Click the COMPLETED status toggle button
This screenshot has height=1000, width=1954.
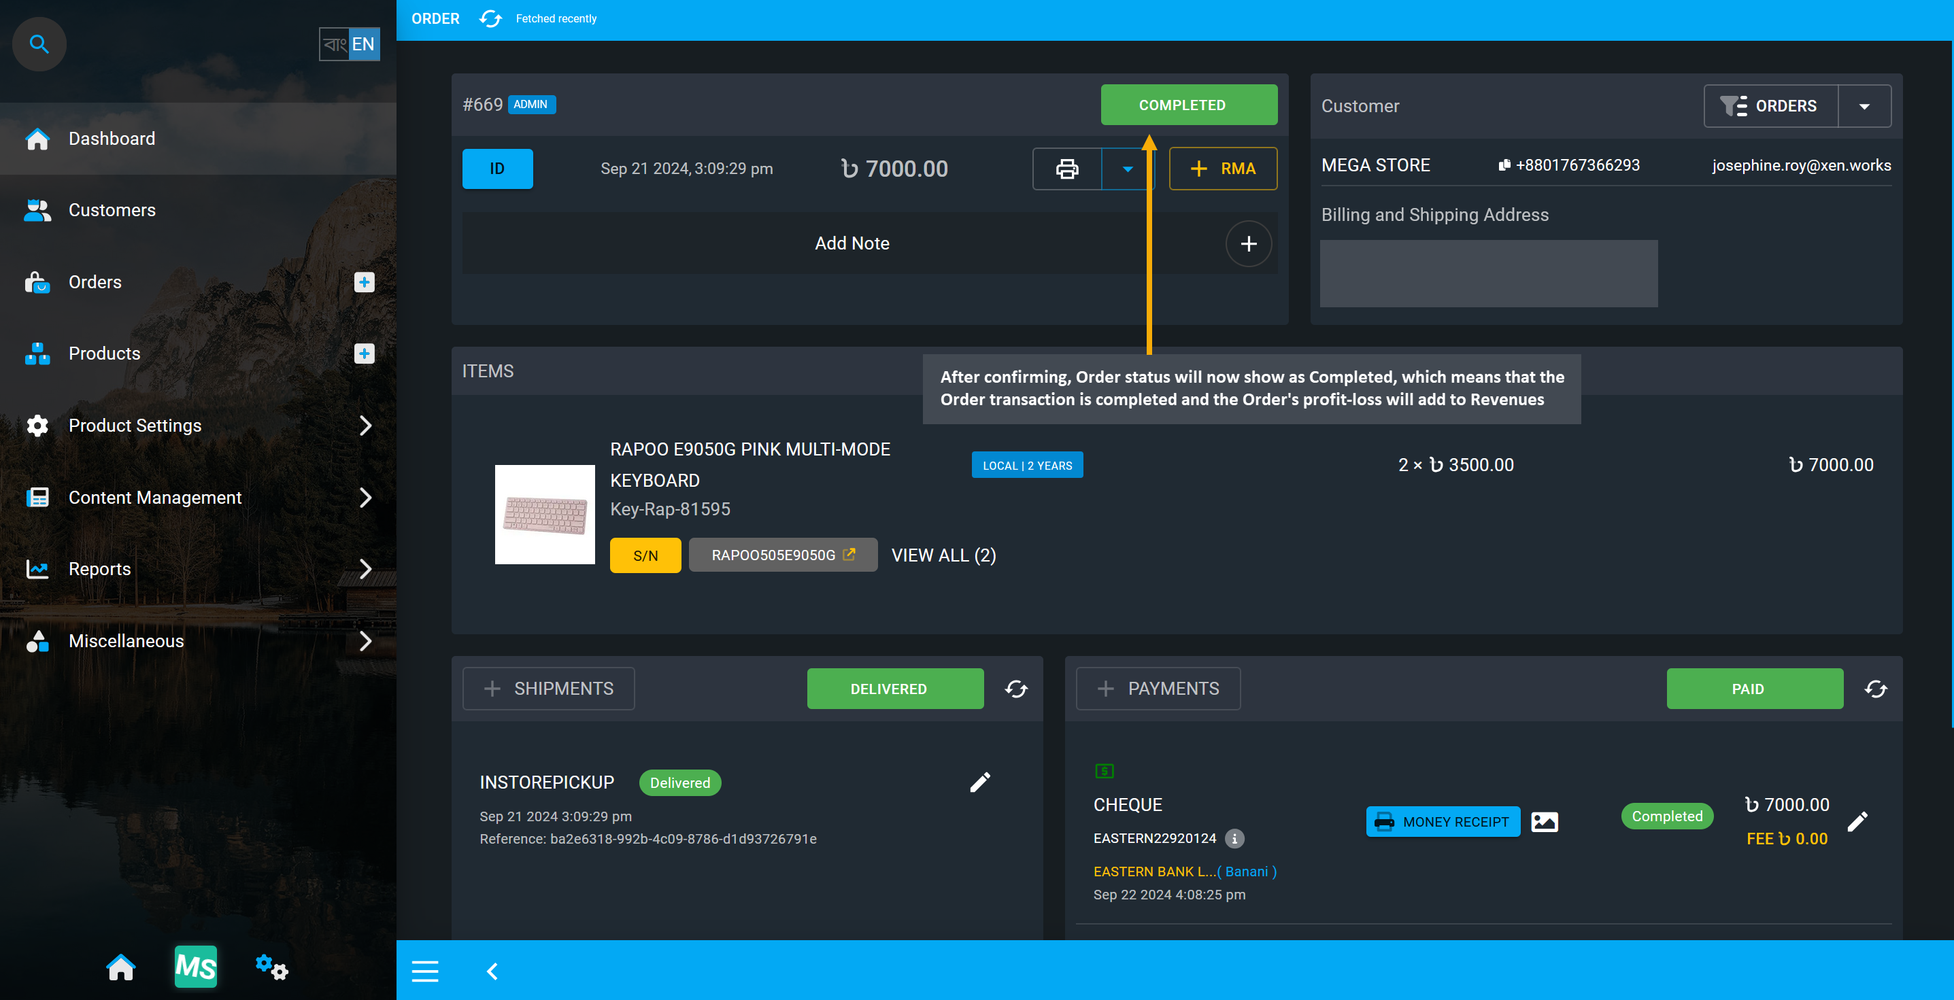click(1182, 106)
